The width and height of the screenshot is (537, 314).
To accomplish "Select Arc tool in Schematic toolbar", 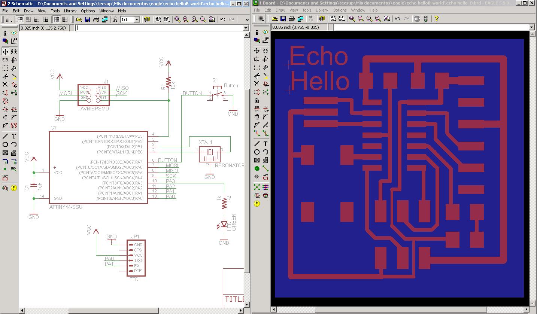I will (x=14, y=144).
